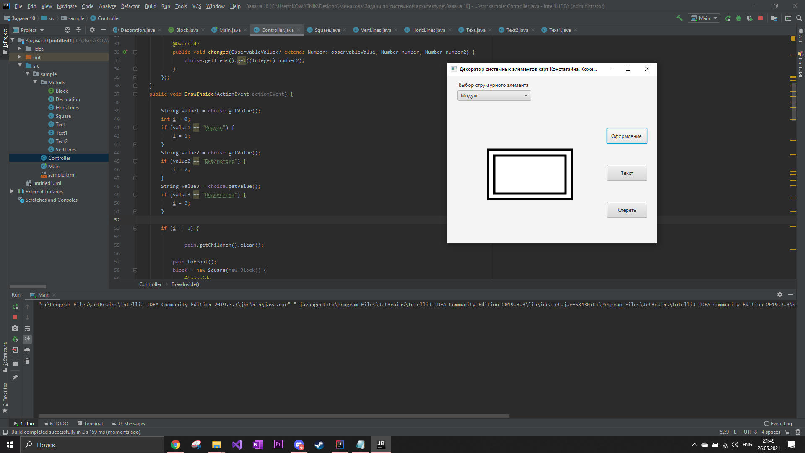Run Main with coverage shield icon
The width and height of the screenshot is (805, 453).
pyautogui.click(x=750, y=18)
